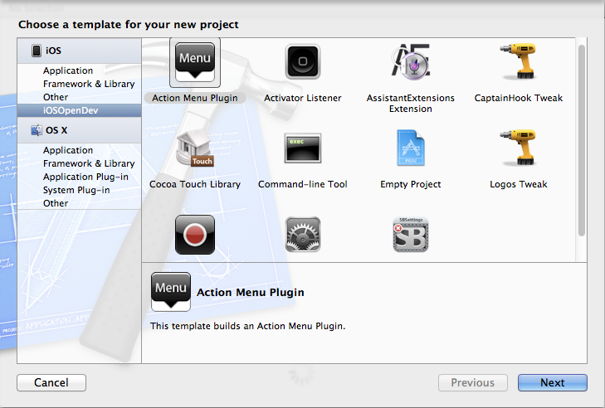Click the CaptainHook Tweak label
Screen dimensions: 605x408
(518, 98)
